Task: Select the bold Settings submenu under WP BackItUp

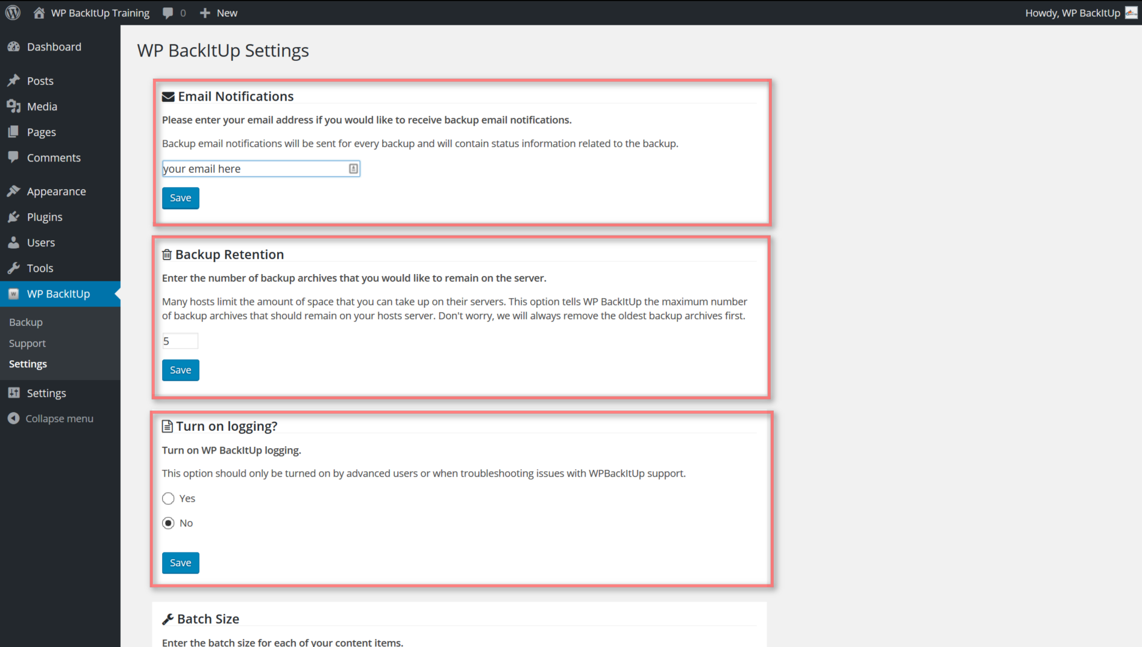Action: pos(28,364)
